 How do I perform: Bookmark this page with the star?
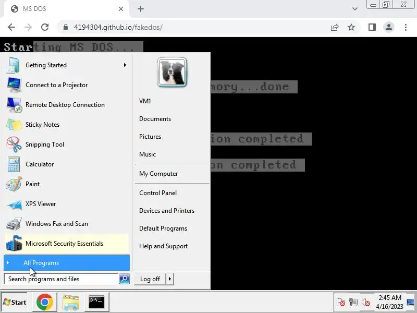[351, 27]
